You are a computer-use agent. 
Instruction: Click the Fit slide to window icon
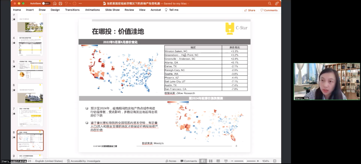pos(274,161)
